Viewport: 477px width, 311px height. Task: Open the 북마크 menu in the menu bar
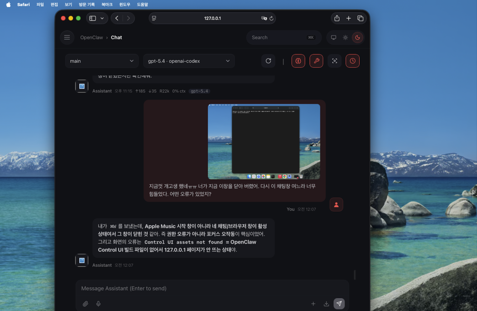[107, 4]
